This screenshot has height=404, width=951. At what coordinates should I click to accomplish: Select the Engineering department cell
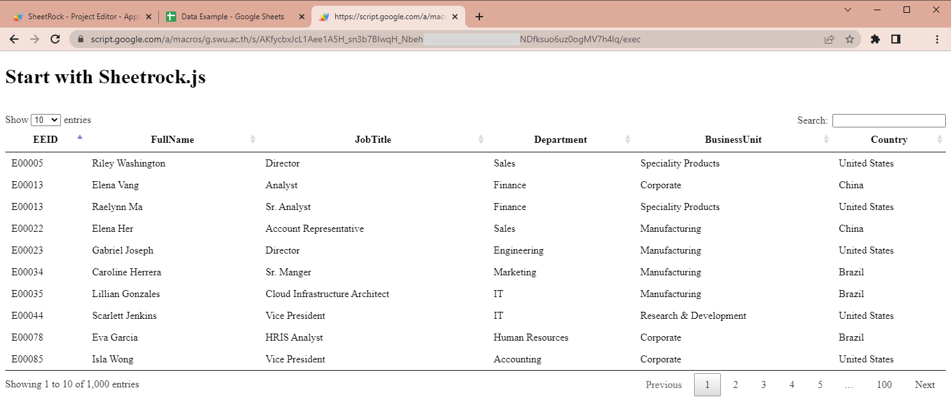[x=518, y=250]
